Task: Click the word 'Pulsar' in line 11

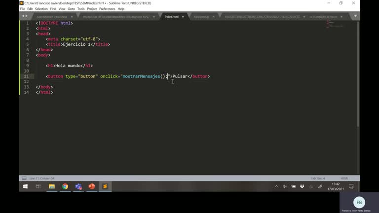Action: tap(180, 76)
